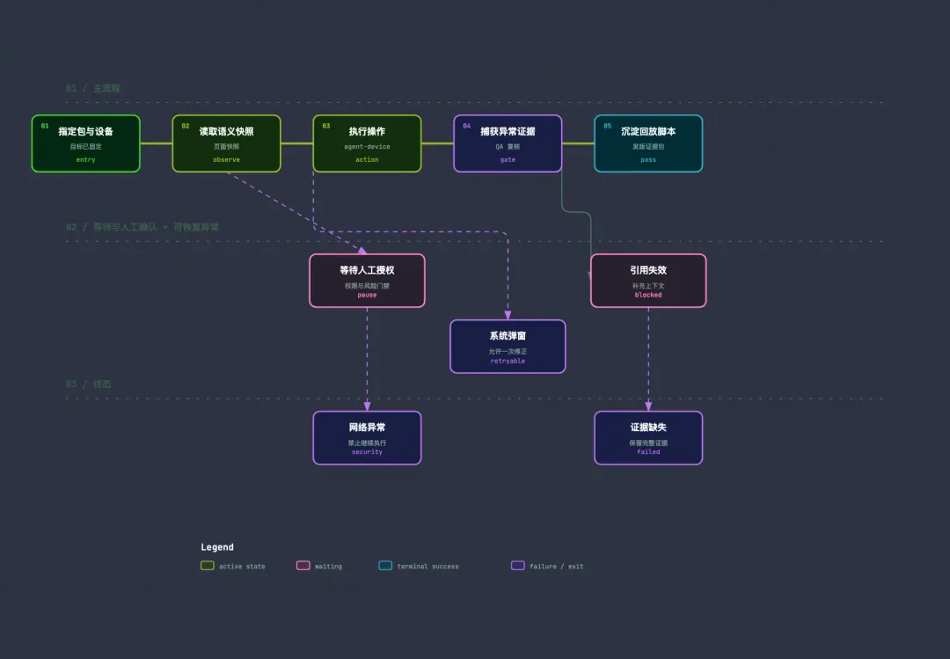Screen dimensions: 950x659
Task: Click the "entry" tag text
Action: (x=86, y=160)
